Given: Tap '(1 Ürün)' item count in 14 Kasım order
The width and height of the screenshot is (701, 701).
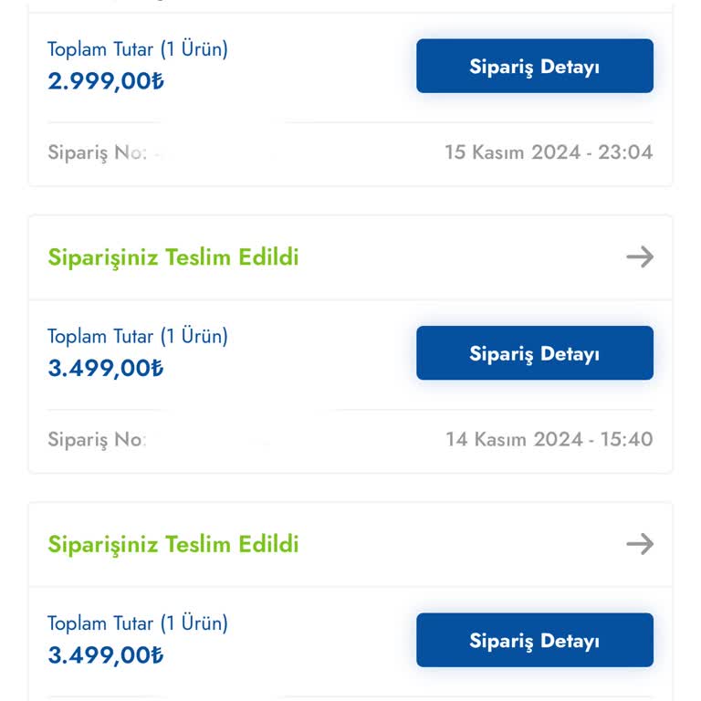Looking at the screenshot, I should click(194, 337).
